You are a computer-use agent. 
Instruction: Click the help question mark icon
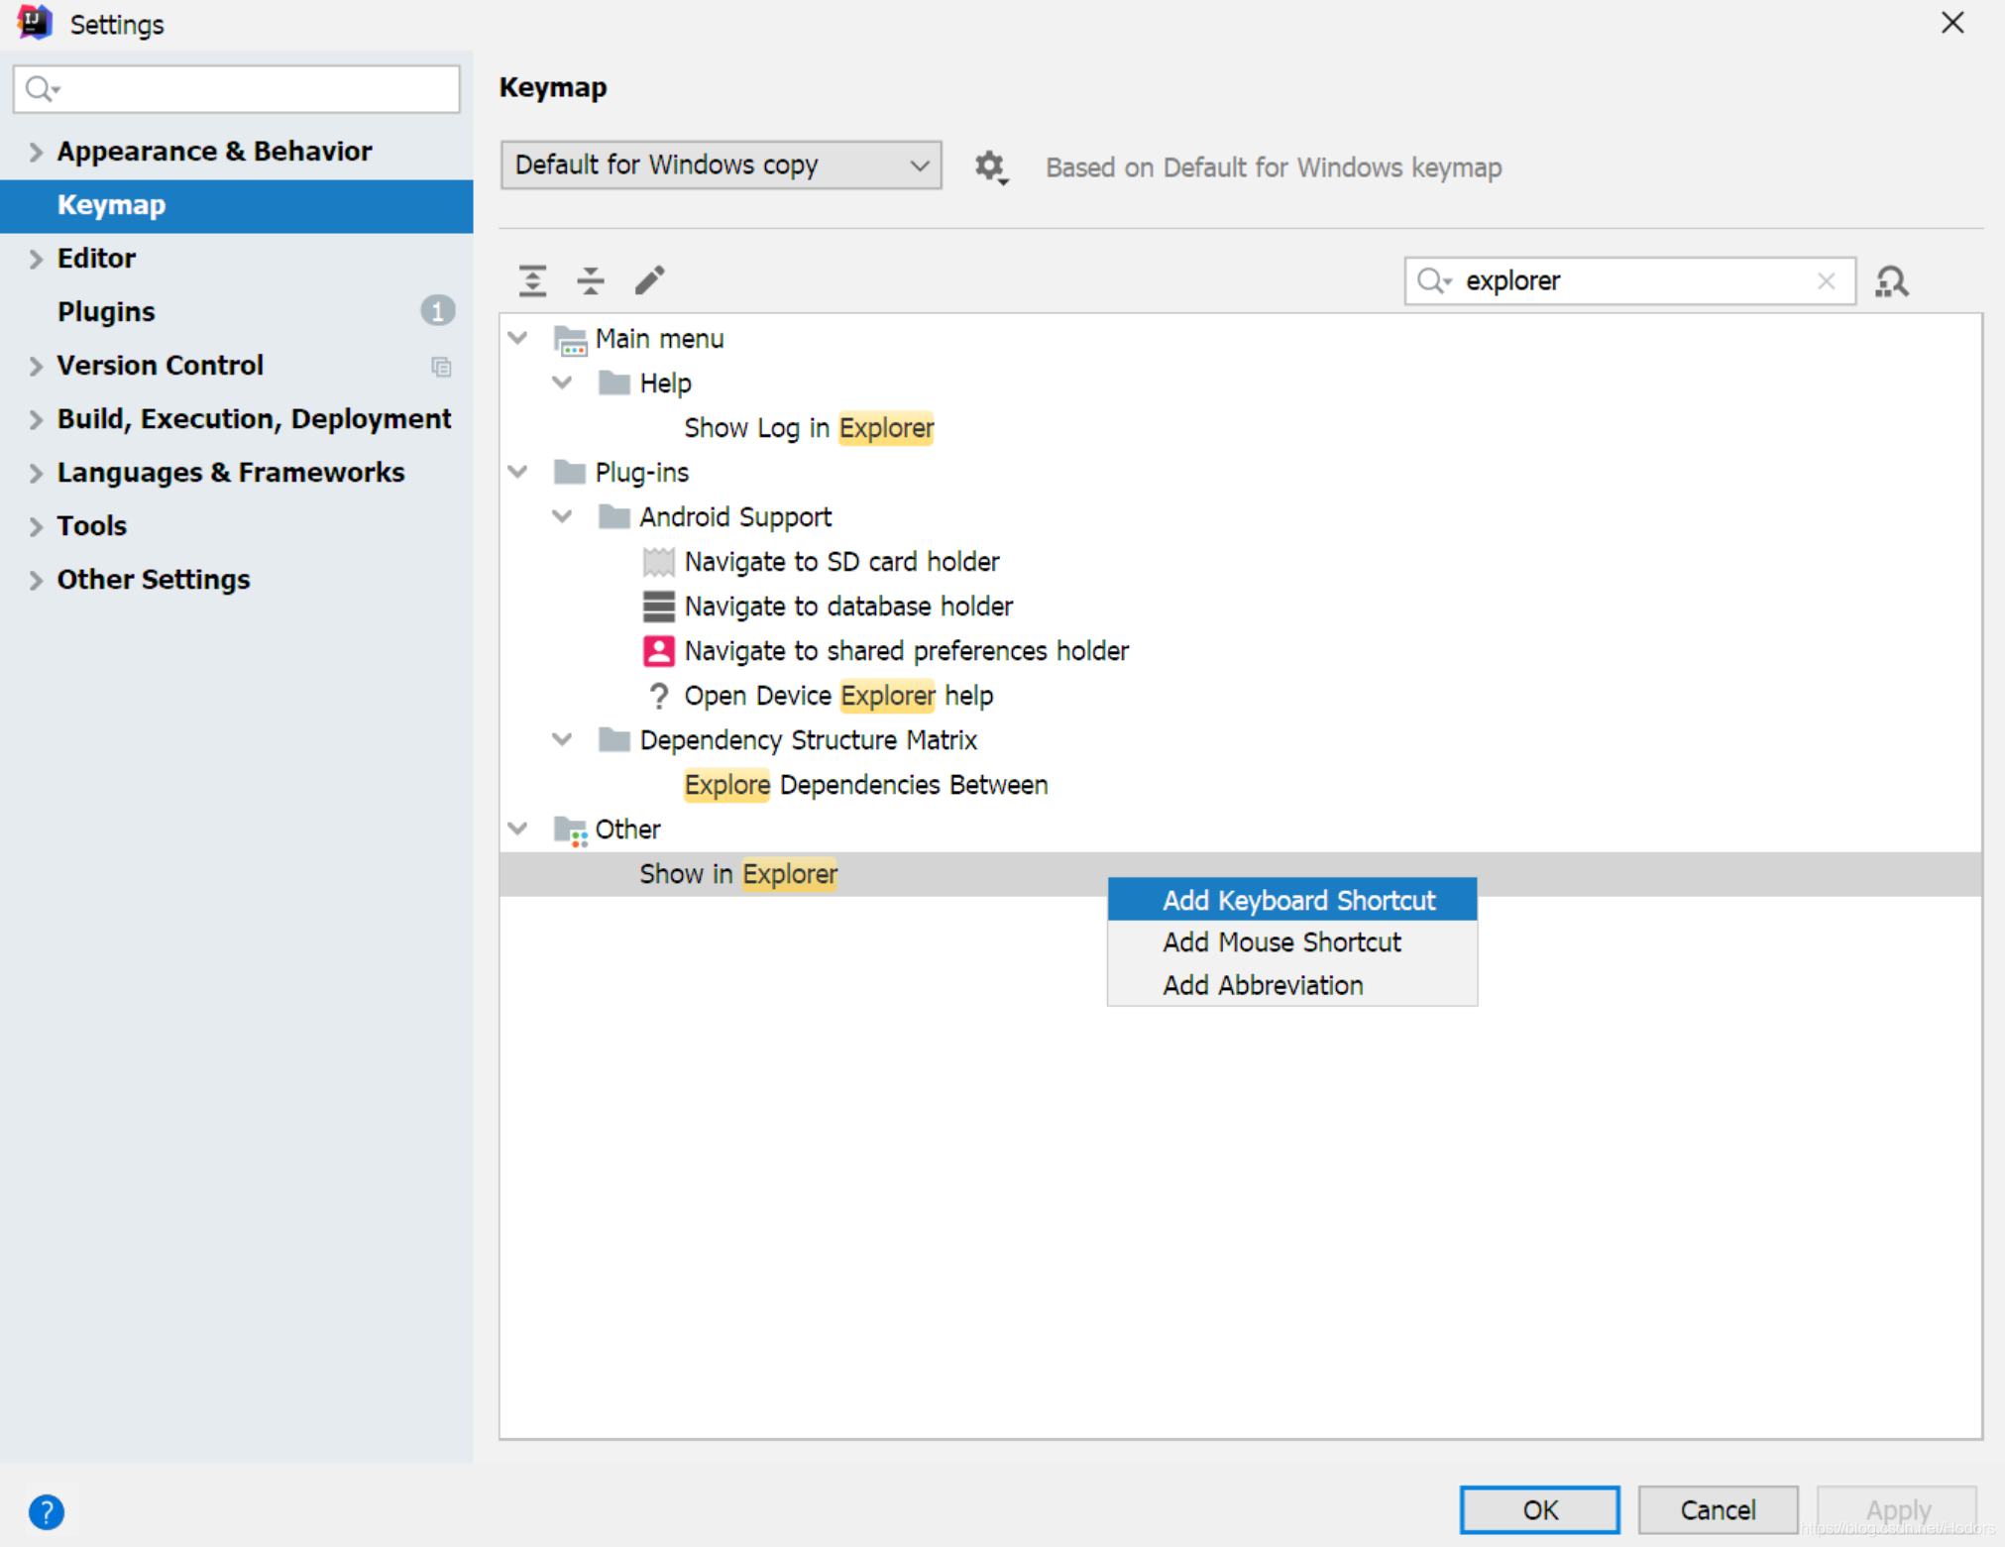[46, 1512]
